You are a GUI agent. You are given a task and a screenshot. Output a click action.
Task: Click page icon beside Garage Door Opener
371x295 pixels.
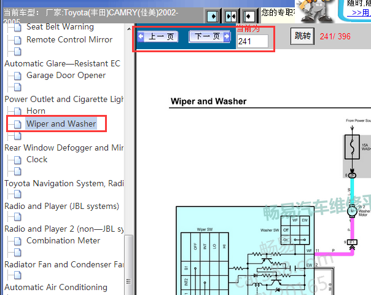pyautogui.click(x=18, y=76)
